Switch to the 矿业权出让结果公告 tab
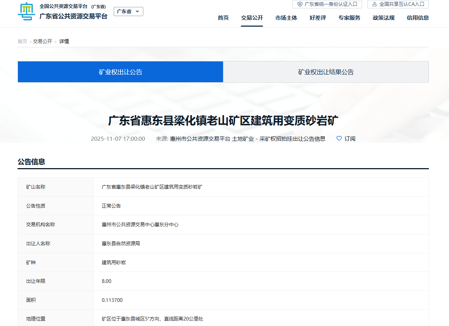 (326, 72)
